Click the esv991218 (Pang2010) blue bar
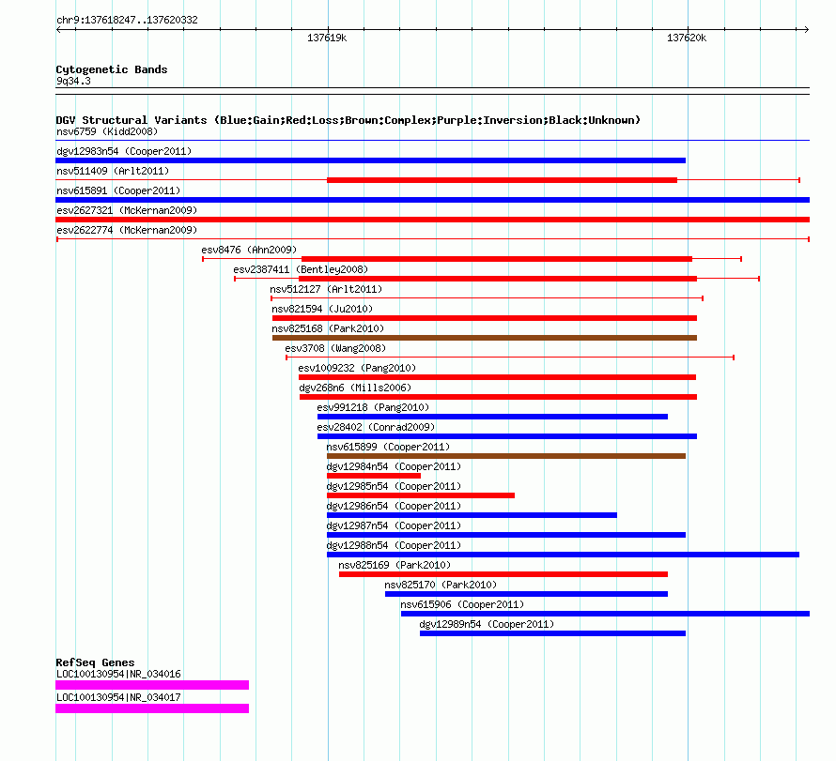The image size is (836, 761). 492,417
